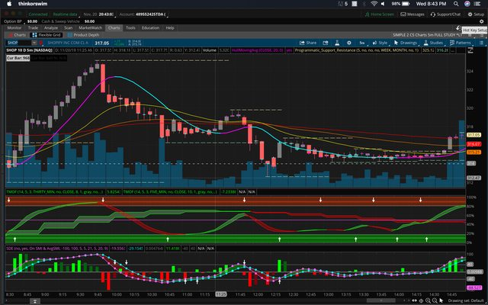Switch to the Charts sub-tab
Image resolution: width=488 pixels, height=305 pixels.
[18, 35]
